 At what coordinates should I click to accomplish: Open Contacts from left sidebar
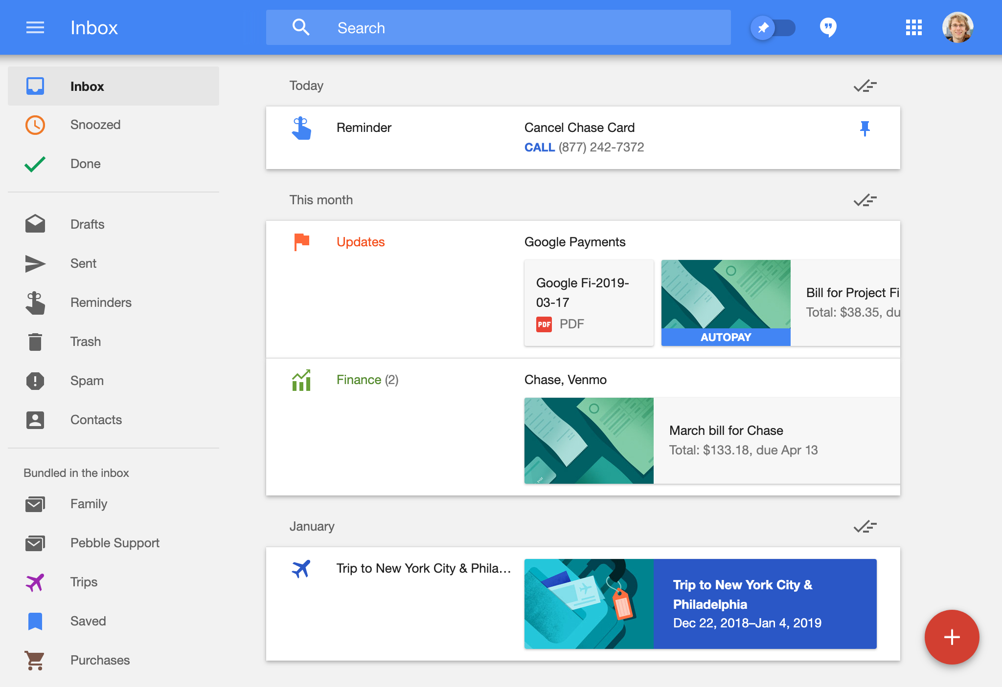pyautogui.click(x=96, y=419)
